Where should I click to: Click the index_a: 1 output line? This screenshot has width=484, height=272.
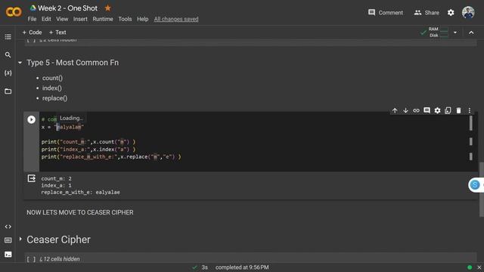pos(57,185)
